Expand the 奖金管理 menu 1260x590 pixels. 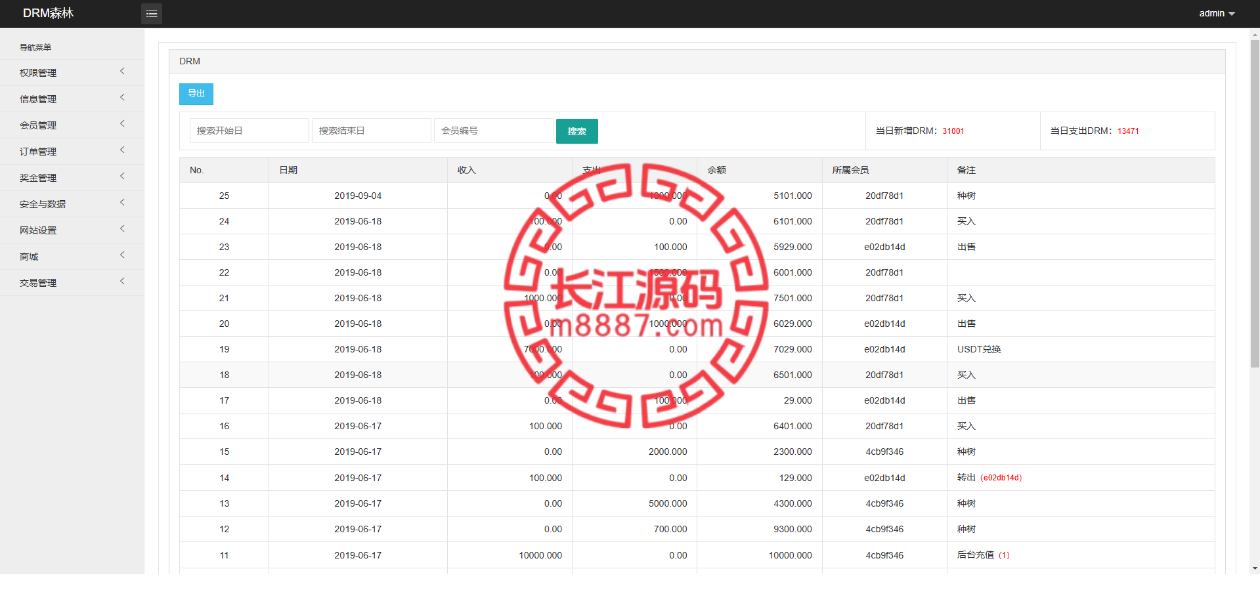[x=72, y=177]
